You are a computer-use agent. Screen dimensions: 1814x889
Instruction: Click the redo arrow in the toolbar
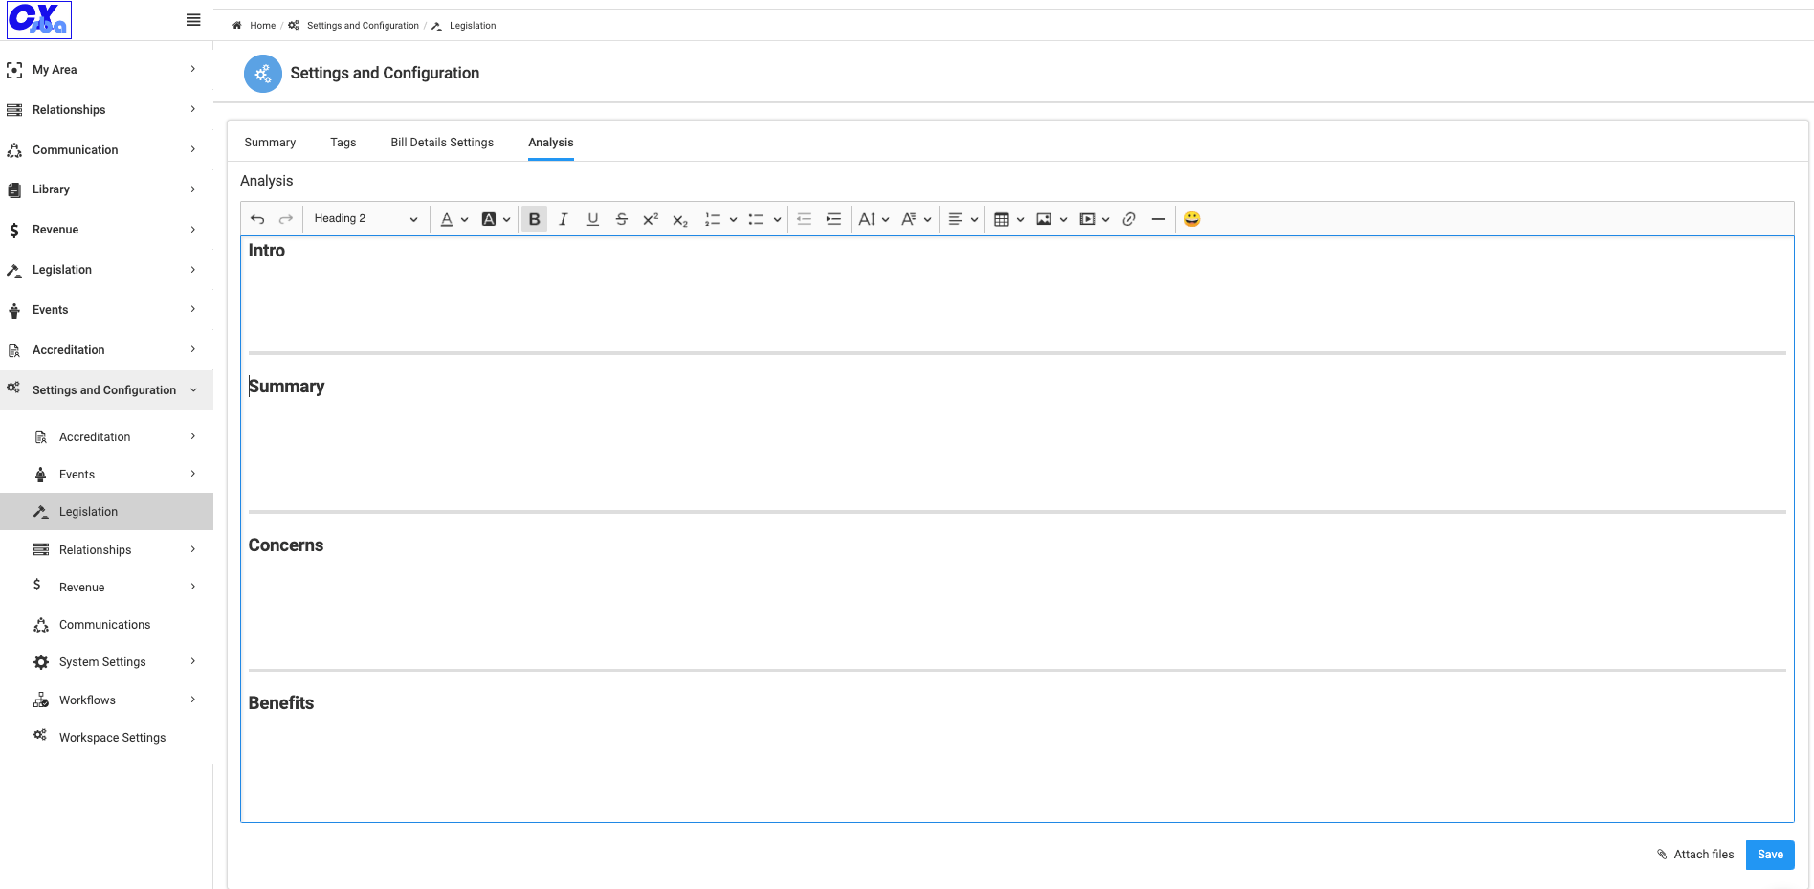click(285, 219)
